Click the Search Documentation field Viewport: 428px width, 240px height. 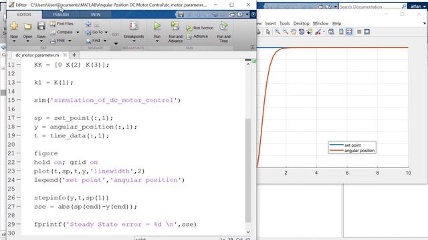coord(373,7)
